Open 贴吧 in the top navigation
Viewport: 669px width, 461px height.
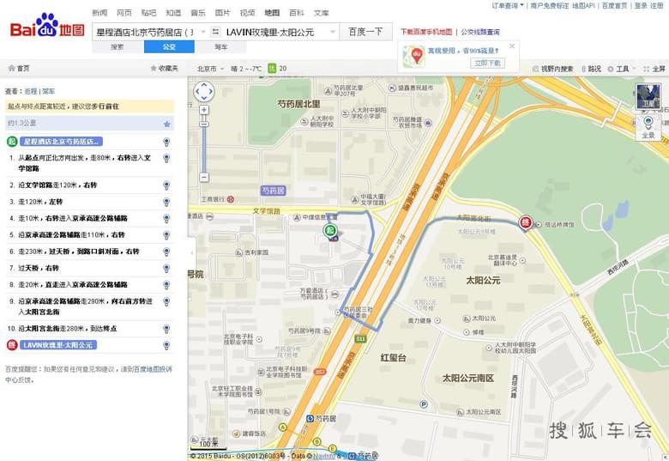(x=148, y=13)
